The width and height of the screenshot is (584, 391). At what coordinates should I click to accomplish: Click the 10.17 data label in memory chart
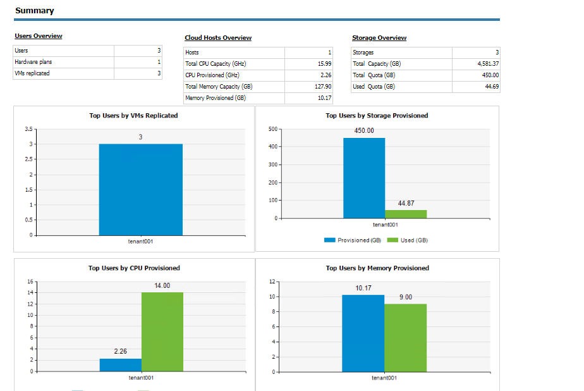tap(363, 288)
